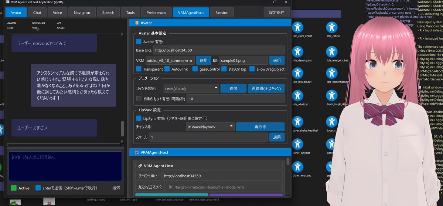The image size is (443, 206).
Task: Click the 再取得(全スキャン) button
Action: tap(266, 88)
